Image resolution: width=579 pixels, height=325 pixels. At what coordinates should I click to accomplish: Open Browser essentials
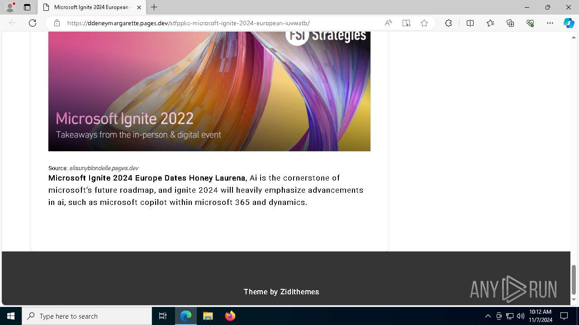(530, 23)
